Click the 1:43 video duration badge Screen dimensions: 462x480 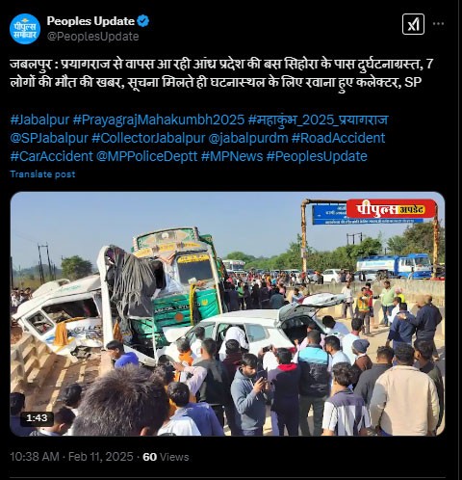click(37, 418)
